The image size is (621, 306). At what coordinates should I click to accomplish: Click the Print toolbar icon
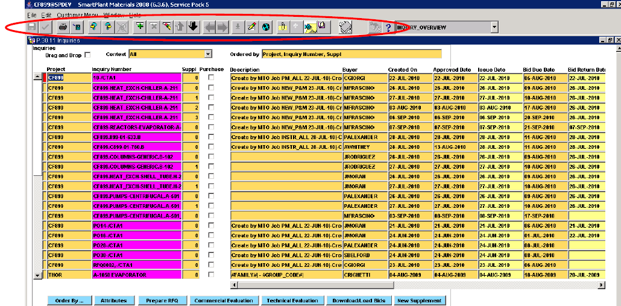click(x=63, y=27)
